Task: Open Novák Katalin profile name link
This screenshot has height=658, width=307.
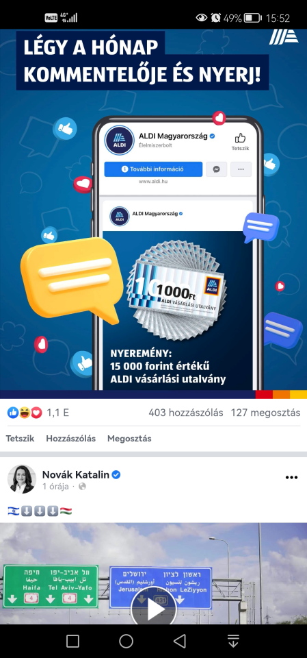Action: 75,474
